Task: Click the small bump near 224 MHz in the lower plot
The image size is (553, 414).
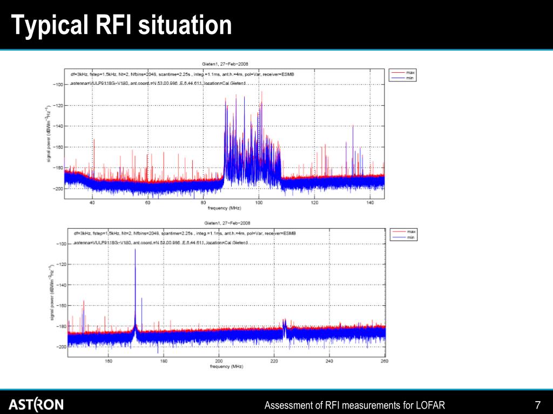Action: tap(284, 324)
